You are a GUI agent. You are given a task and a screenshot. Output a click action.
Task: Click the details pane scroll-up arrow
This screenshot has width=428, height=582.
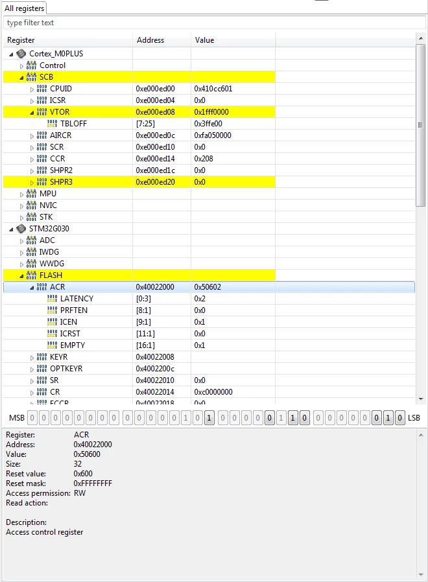[x=421, y=435]
